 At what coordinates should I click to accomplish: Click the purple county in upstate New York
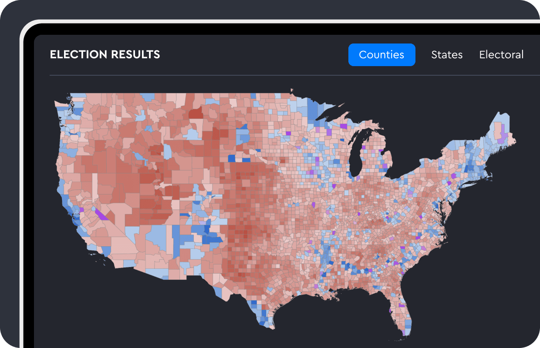coord(453,176)
